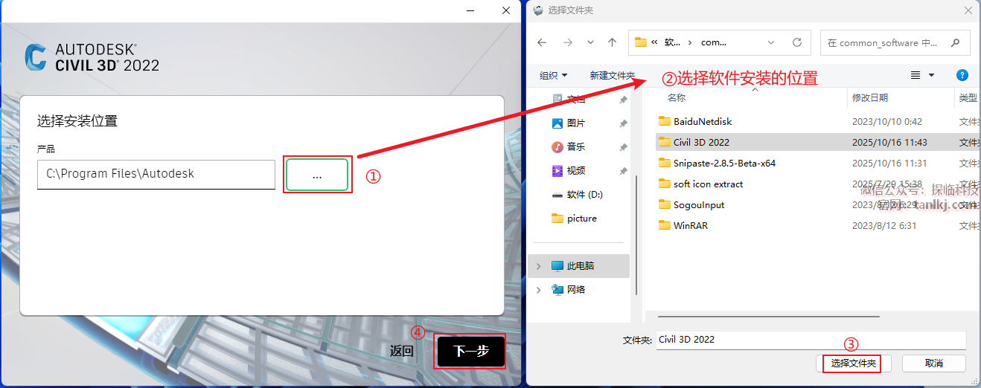Select 音乐 in the navigation pane
981x388 pixels.
[x=576, y=146]
